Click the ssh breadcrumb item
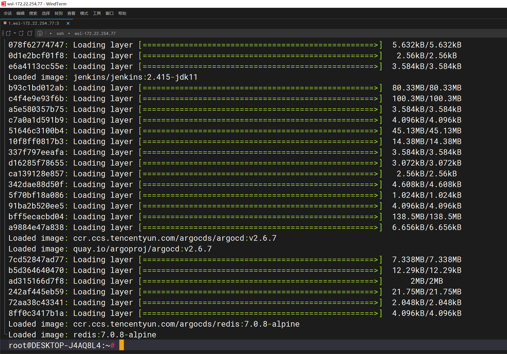 tap(60, 34)
